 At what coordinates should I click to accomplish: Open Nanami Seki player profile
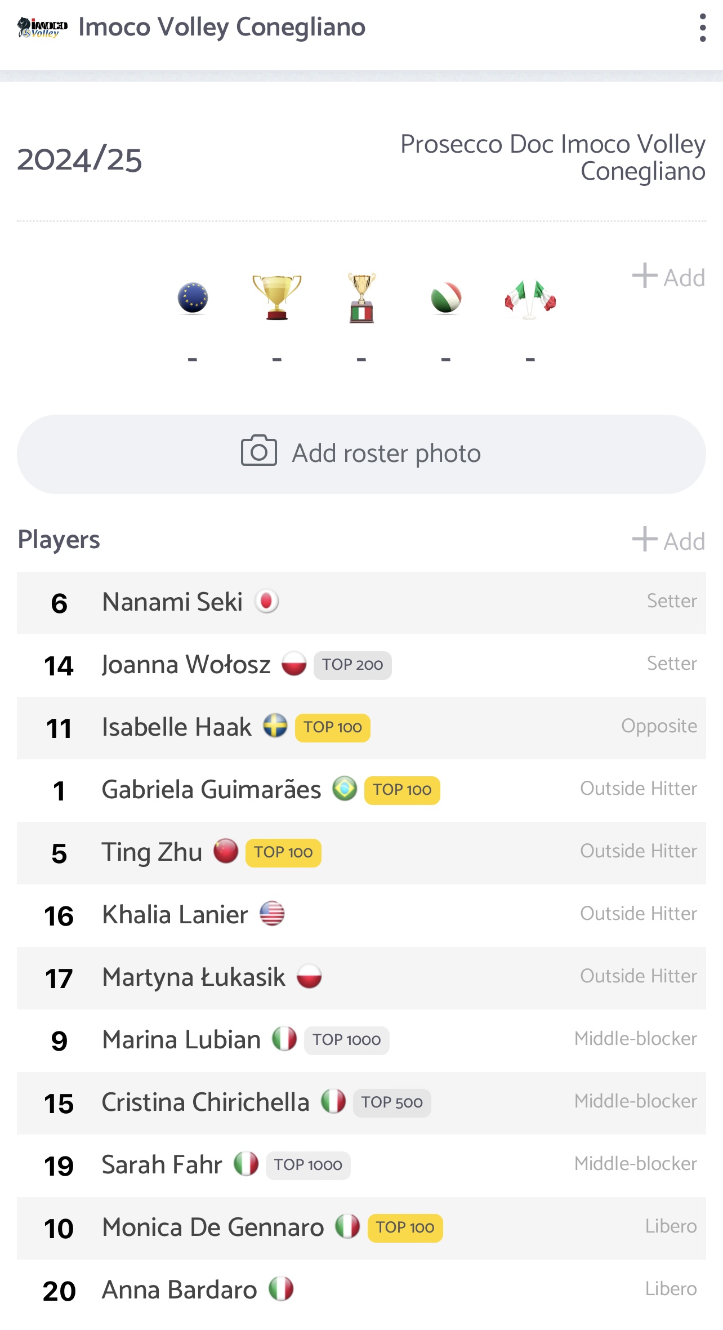[x=361, y=603]
